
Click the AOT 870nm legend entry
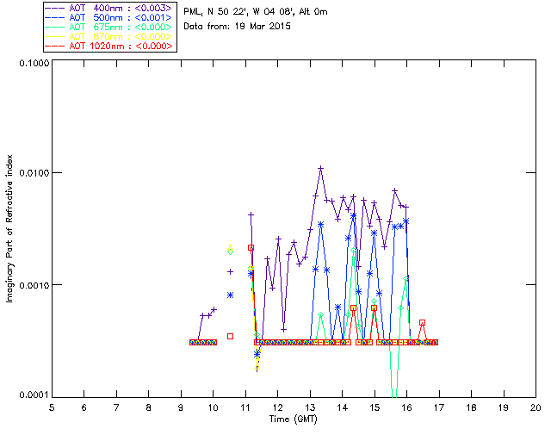[108, 36]
